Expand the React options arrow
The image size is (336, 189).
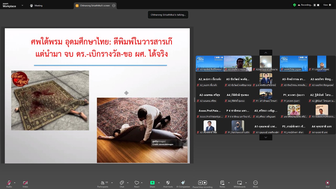[x=142, y=183]
